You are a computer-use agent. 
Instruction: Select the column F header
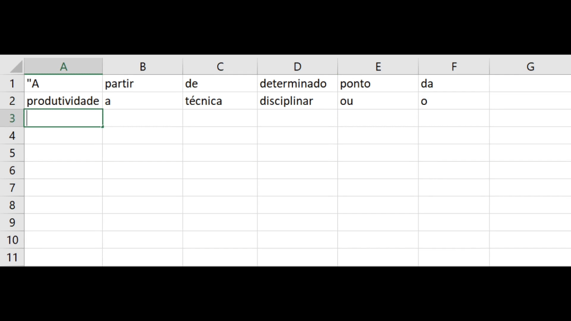[453, 67]
